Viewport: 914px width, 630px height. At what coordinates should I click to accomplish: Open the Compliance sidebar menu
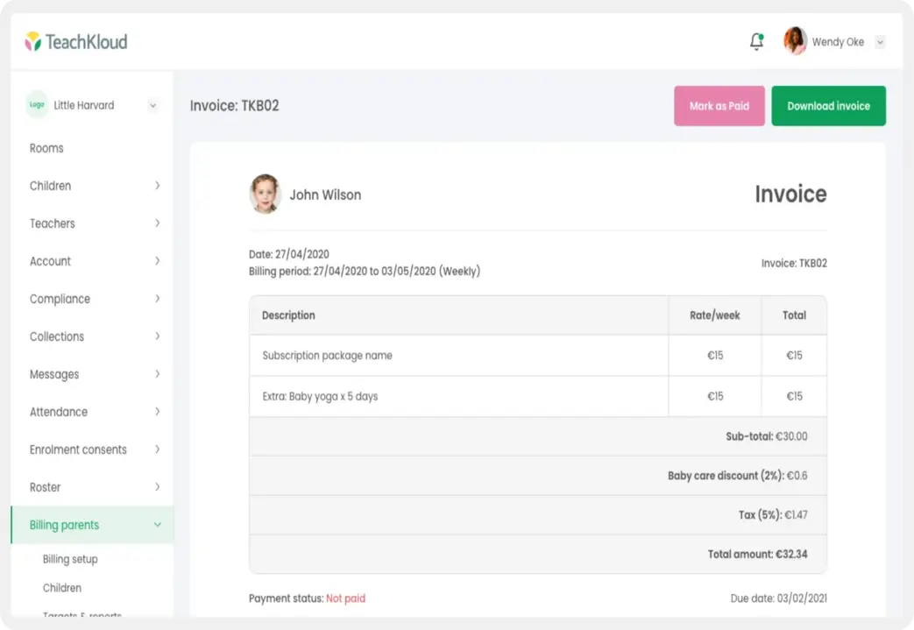(x=60, y=299)
